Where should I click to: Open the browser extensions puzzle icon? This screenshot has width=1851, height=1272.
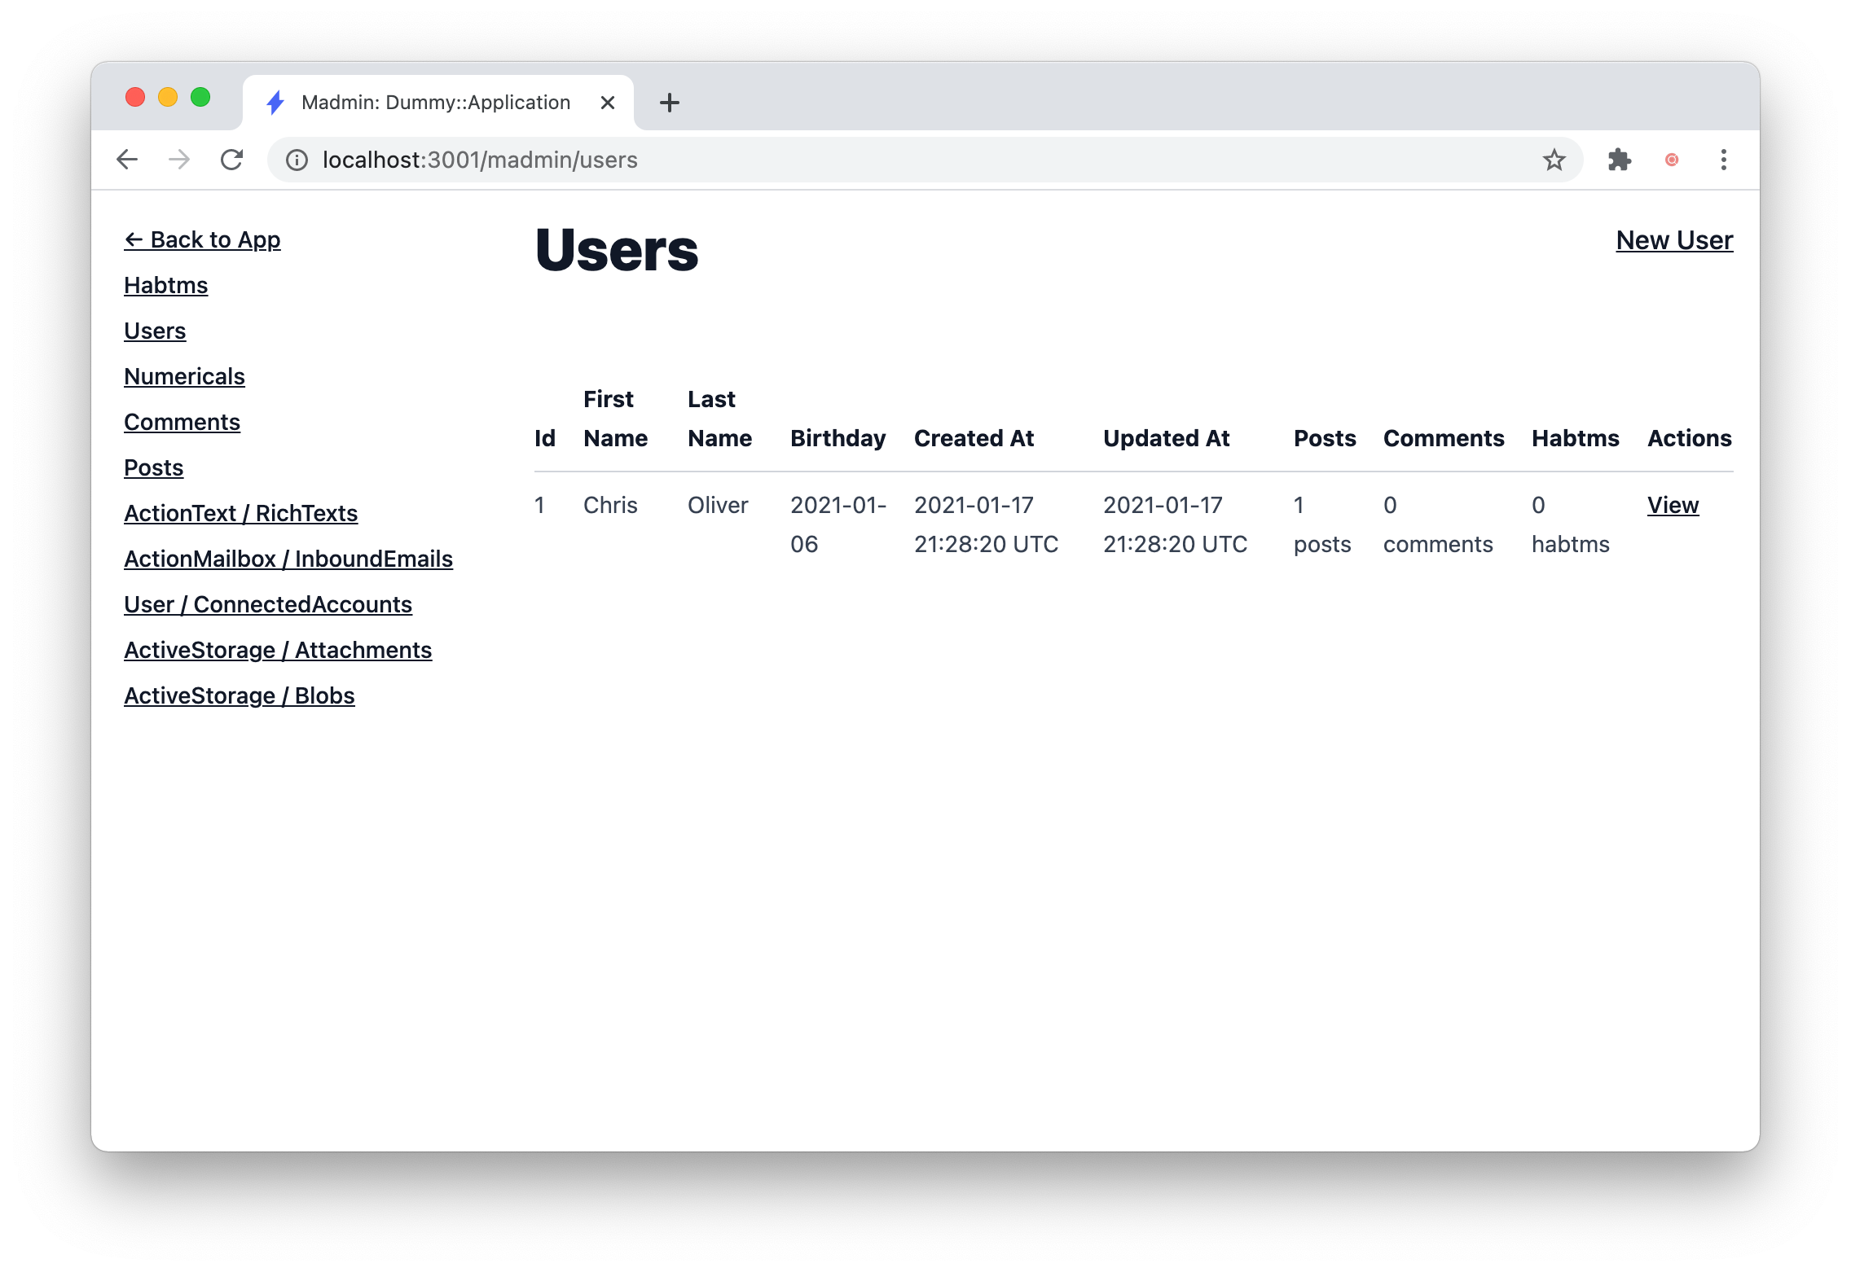pos(1619,160)
